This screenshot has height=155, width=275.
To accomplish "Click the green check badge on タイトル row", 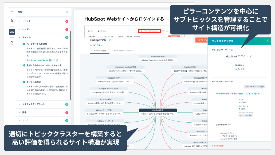I will pos(67,37).
